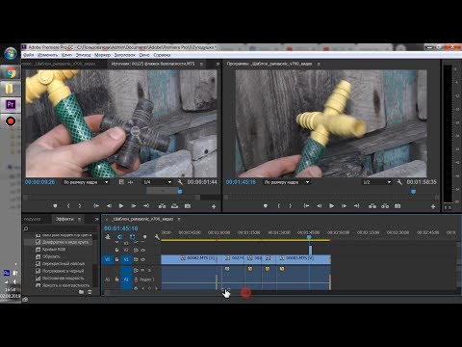The height and width of the screenshot is (347, 462).
Task: Export frame from Source monitor
Action: 188,206
